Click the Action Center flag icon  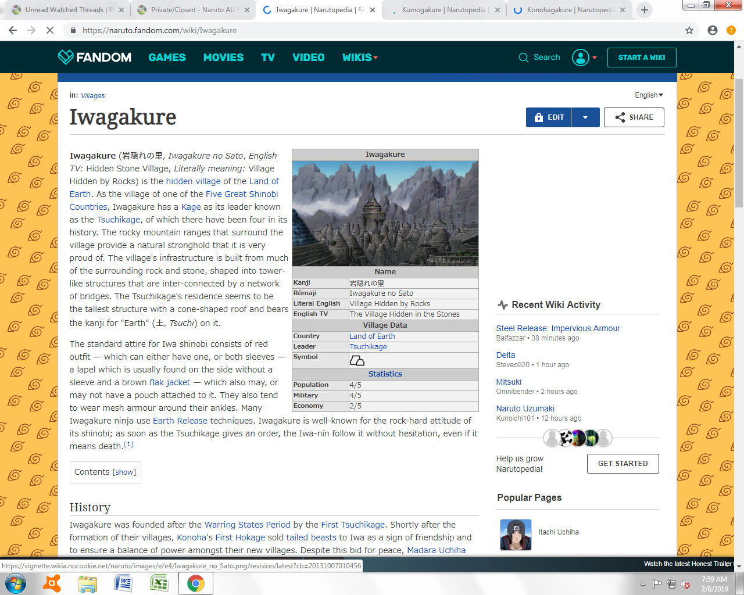(x=657, y=584)
